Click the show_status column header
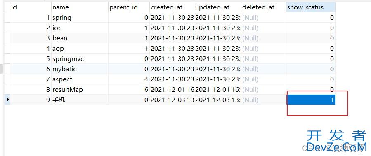The width and height of the screenshot is (371, 156). pos(311,7)
